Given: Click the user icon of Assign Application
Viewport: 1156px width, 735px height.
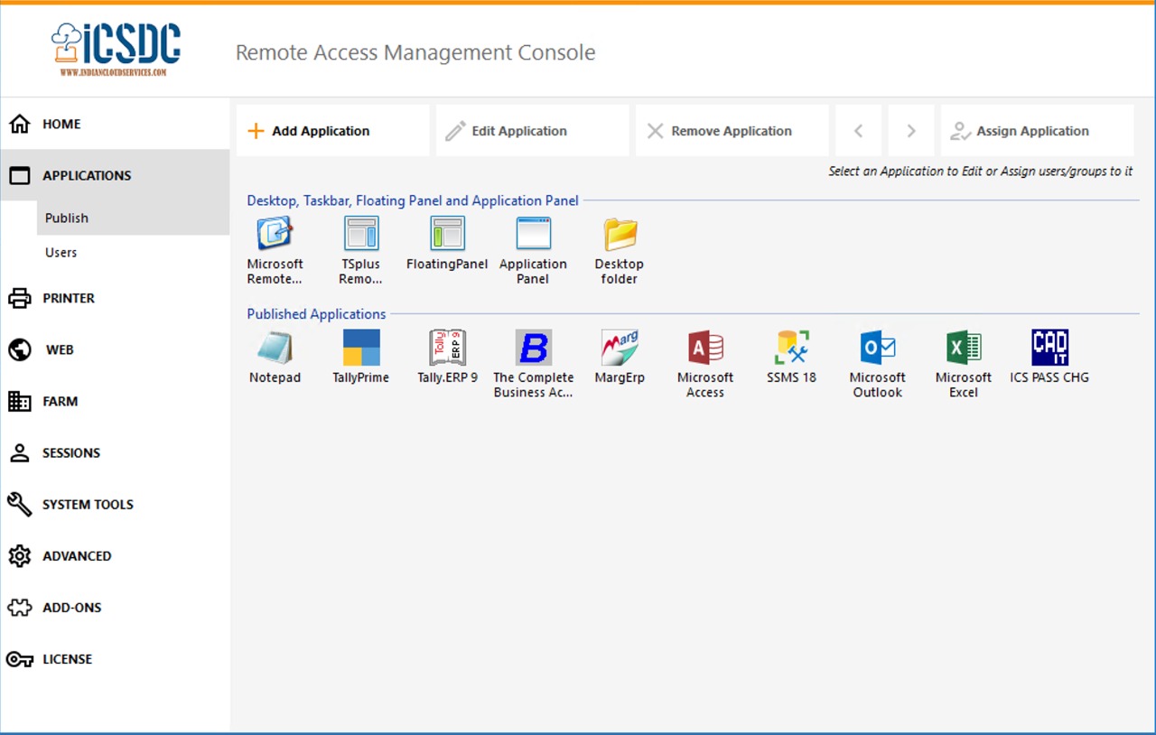Looking at the screenshot, I should coord(961,132).
